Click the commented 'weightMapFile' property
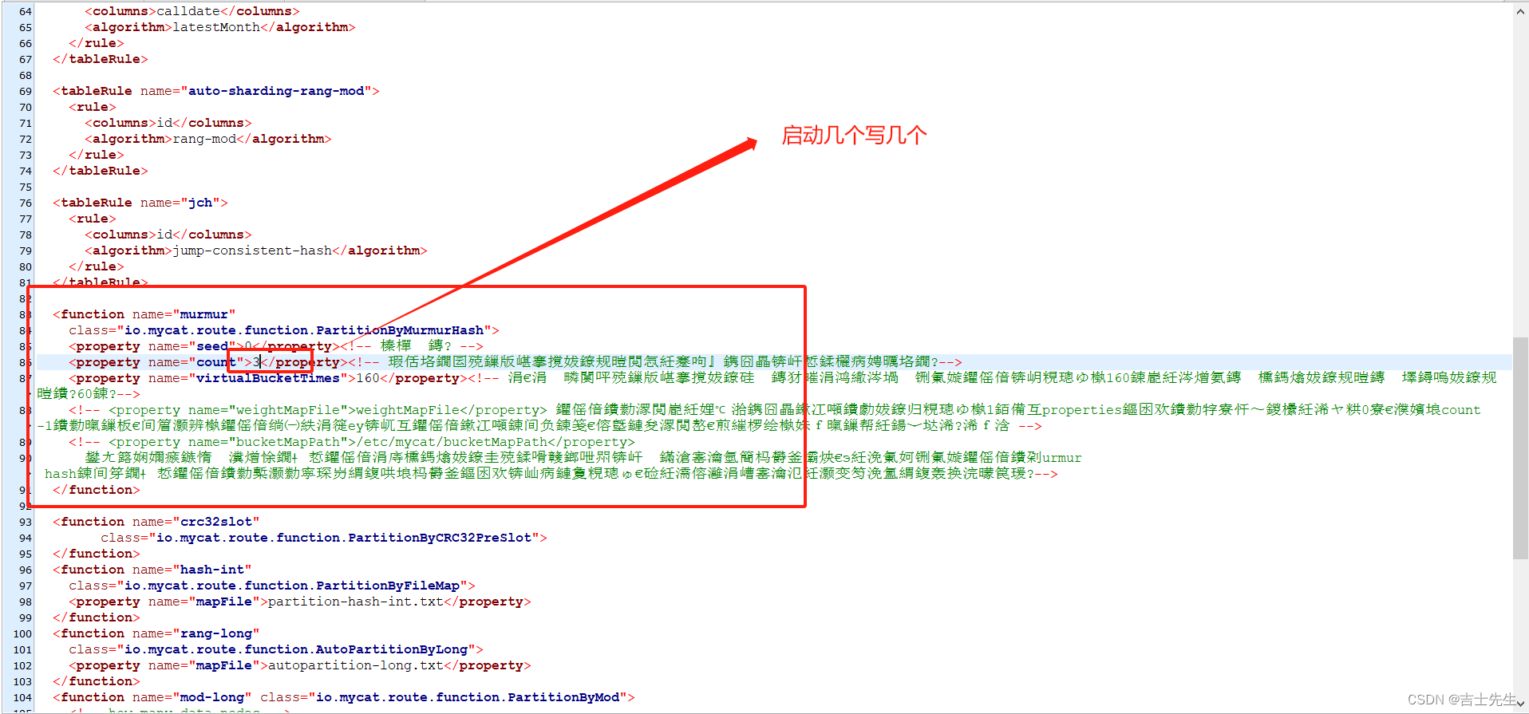This screenshot has height=714, width=1529. pyautogui.click(x=328, y=410)
